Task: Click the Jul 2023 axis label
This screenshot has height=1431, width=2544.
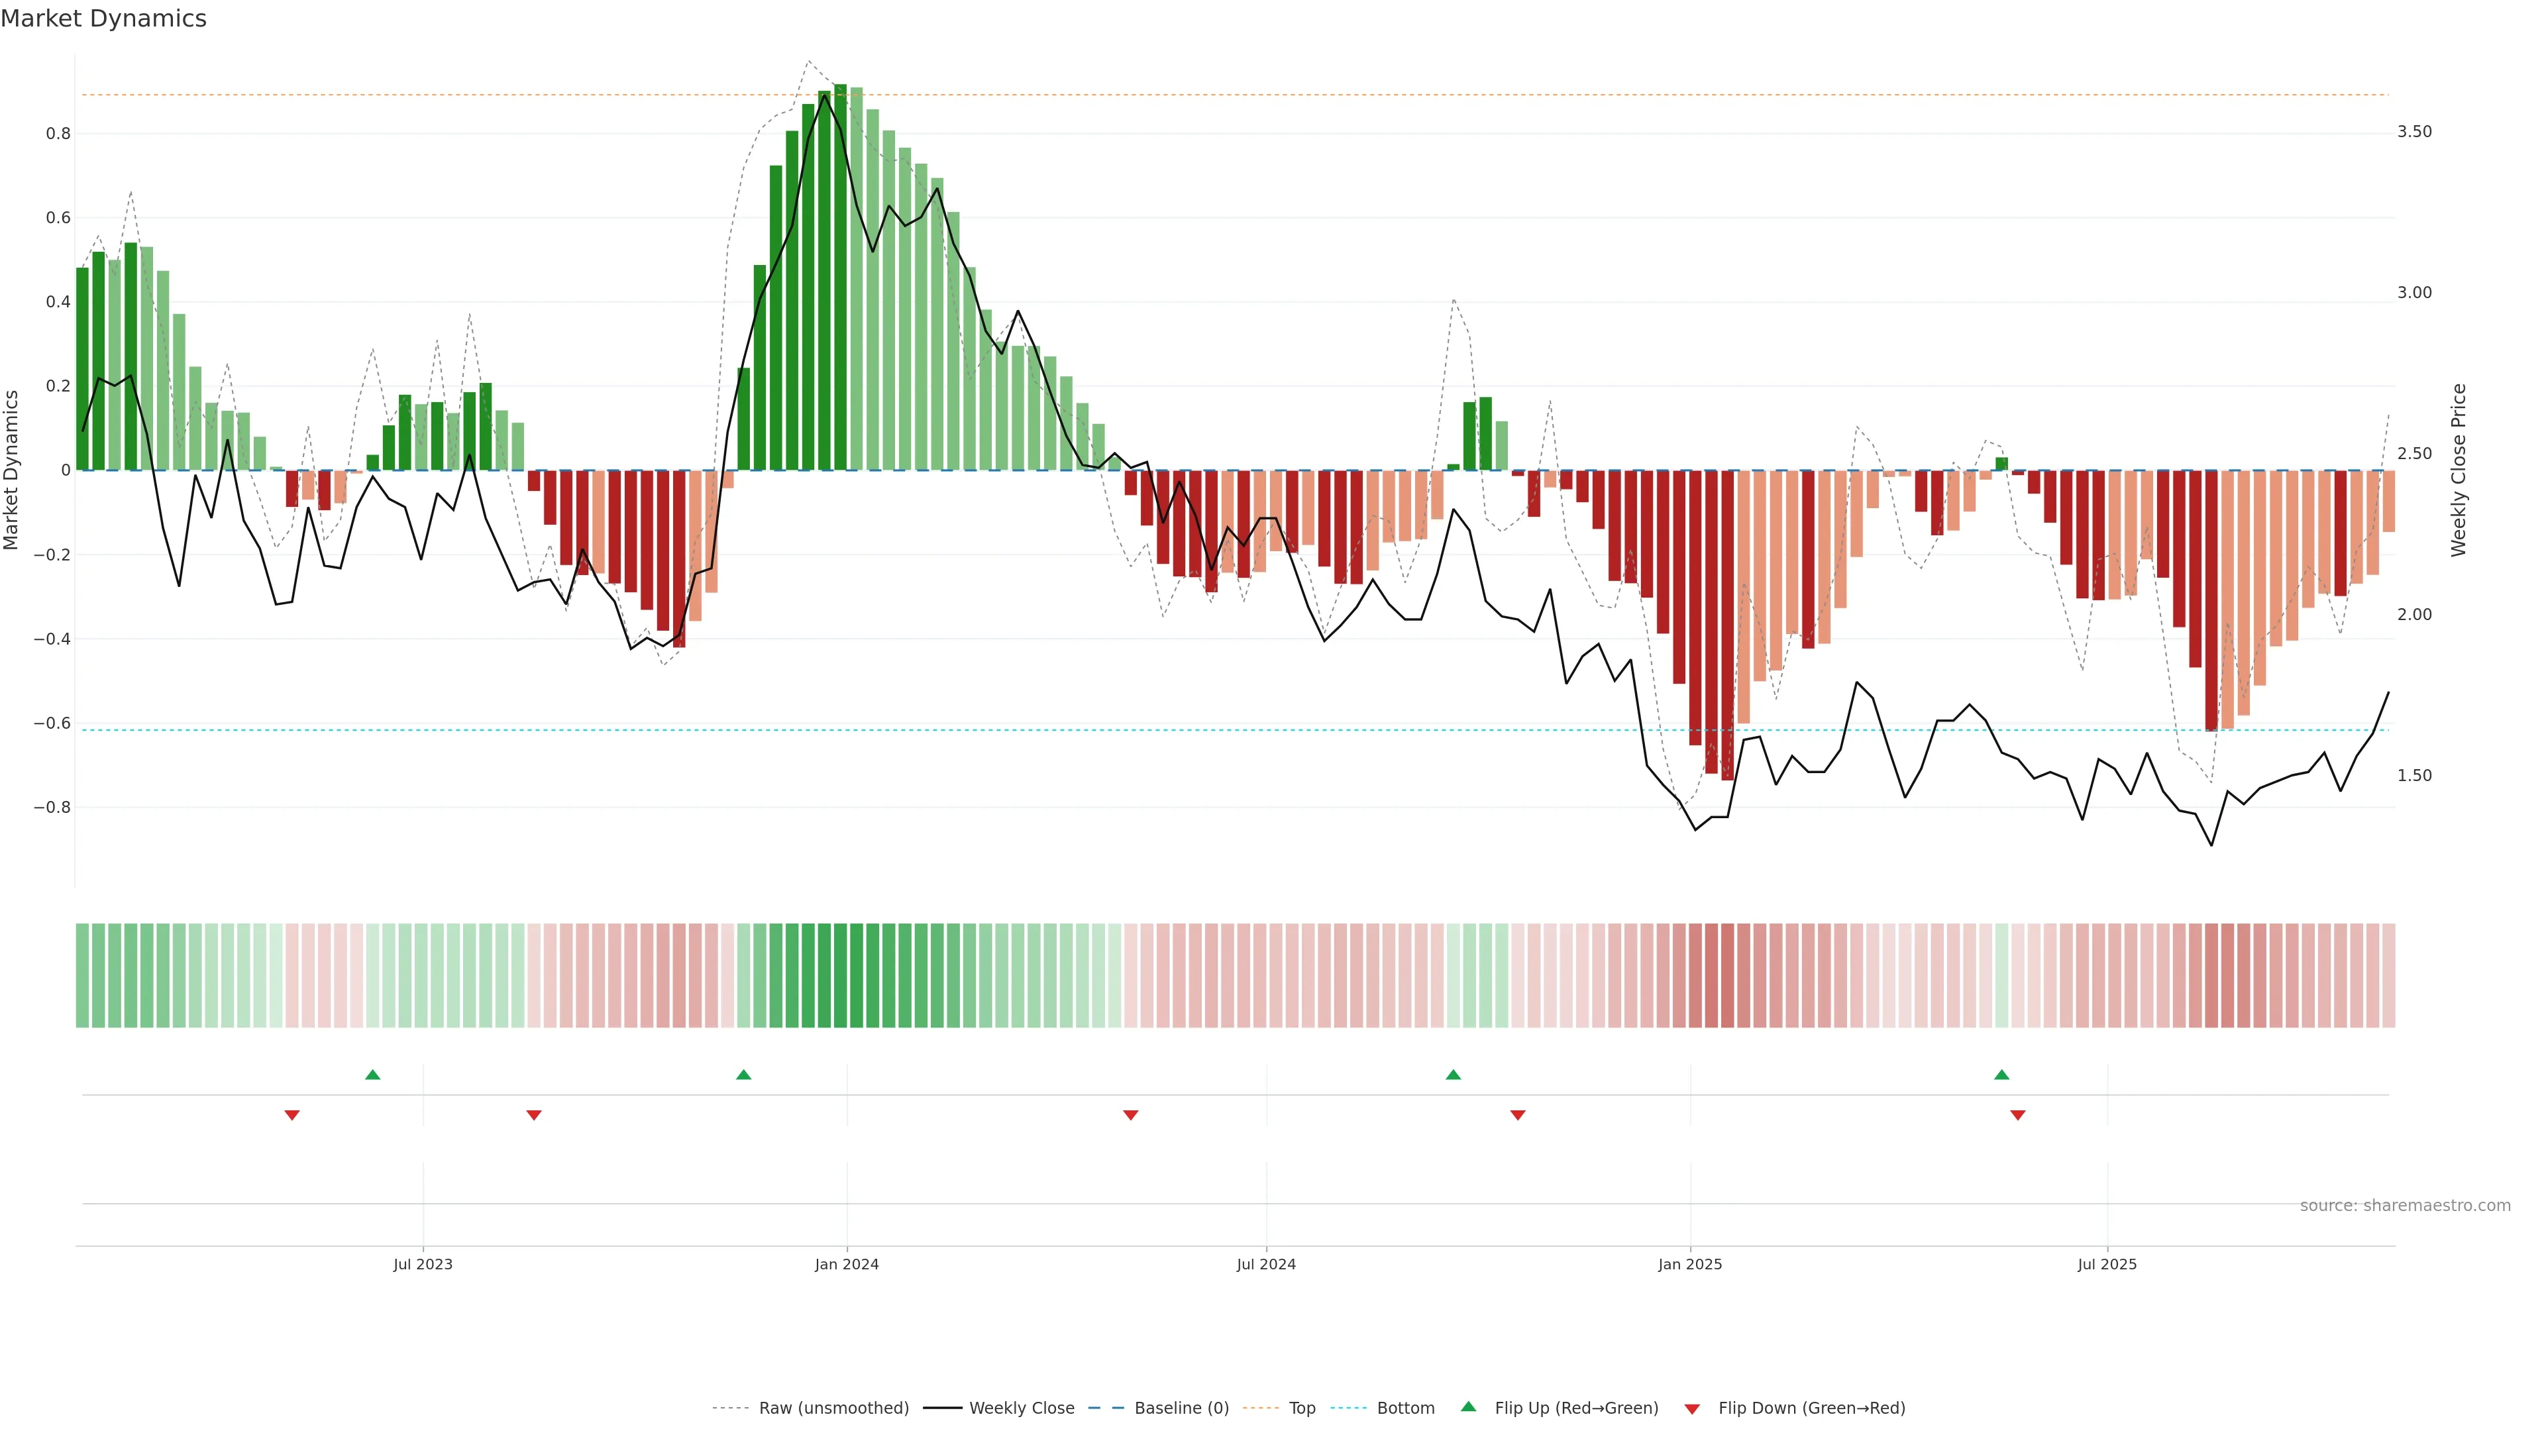Action: click(x=423, y=1264)
